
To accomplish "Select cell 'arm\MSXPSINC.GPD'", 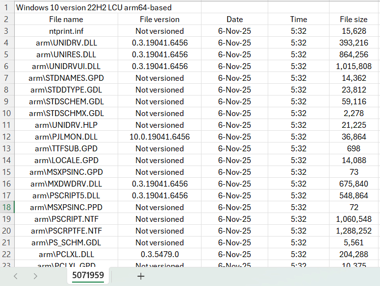I will [66, 172].
